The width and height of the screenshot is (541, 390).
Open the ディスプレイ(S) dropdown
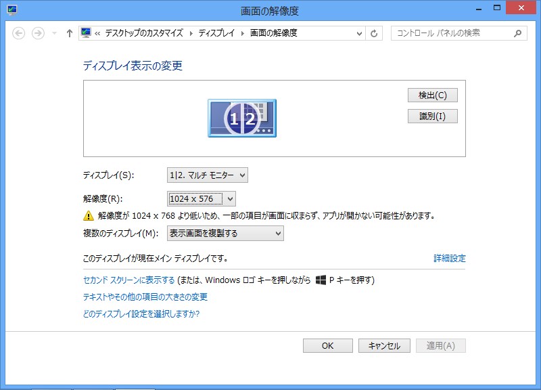[x=208, y=175]
